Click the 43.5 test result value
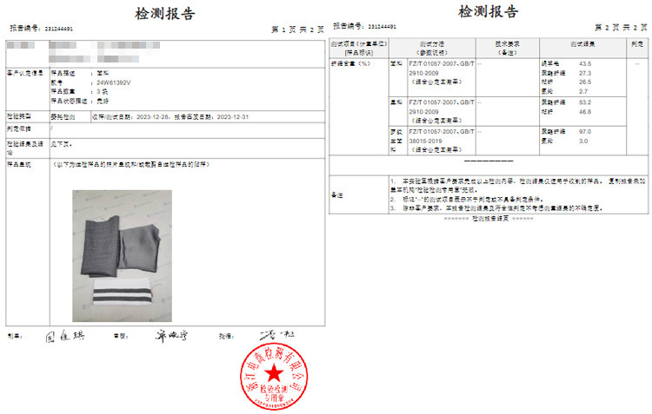The image size is (652, 414). (x=584, y=64)
